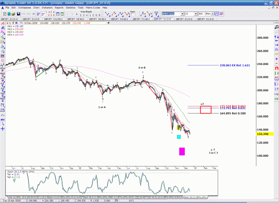Select the red trend line tool in sidebar
The width and height of the screenshot is (279, 203).
coord(3,23)
